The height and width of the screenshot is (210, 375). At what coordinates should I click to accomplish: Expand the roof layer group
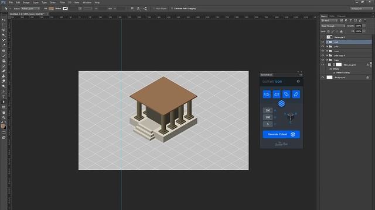coord(327,42)
